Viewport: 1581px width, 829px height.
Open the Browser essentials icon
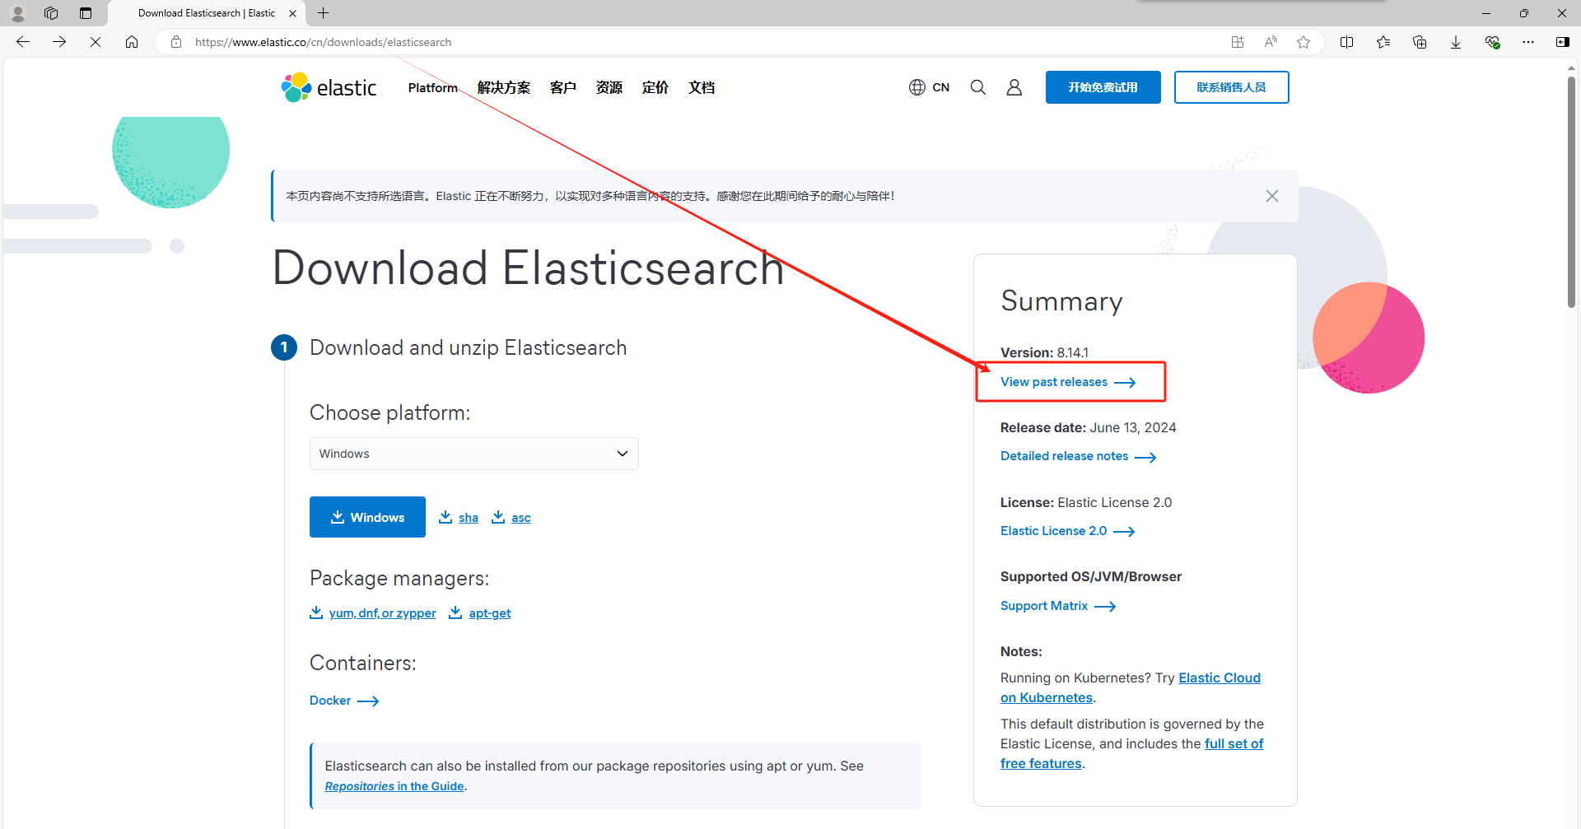(x=1493, y=42)
